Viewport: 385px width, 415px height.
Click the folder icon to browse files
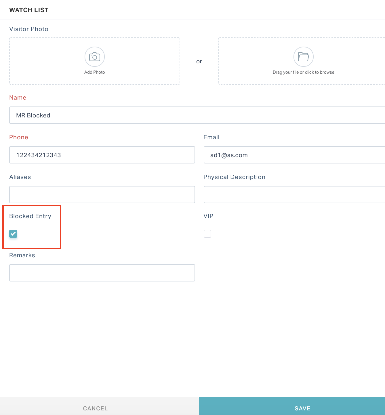pyautogui.click(x=304, y=57)
